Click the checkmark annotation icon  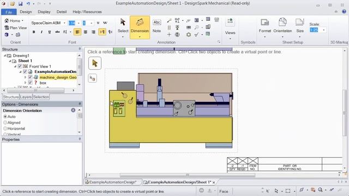pyautogui.click(x=196, y=34)
